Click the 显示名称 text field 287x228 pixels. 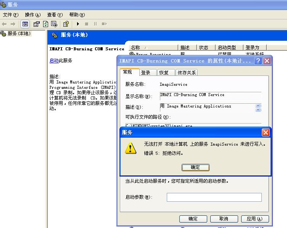pos(211,95)
